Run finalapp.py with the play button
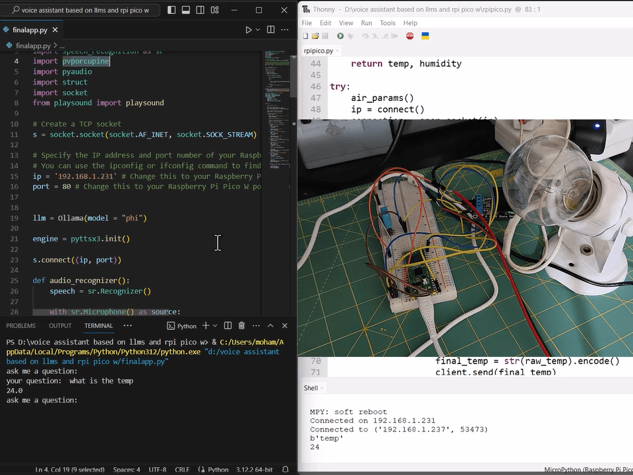 pyautogui.click(x=249, y=30)
